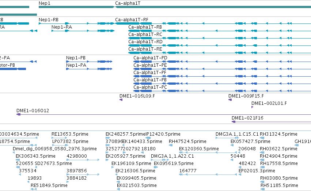Select the RH03080.5prime EST label
This screenshot has width=311, height=191.
tap(279, 179)
